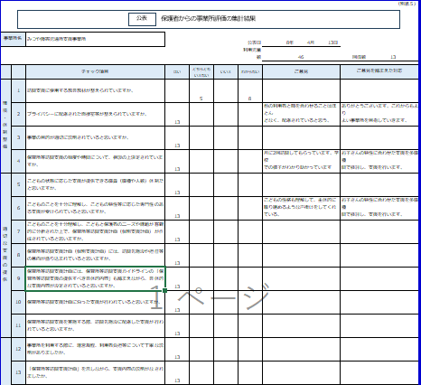Image resolution: width=421 pixels, height=385 pixels.
Task: Click the question text in row 3
Action: pyautogui.click(x=78, y=137)
